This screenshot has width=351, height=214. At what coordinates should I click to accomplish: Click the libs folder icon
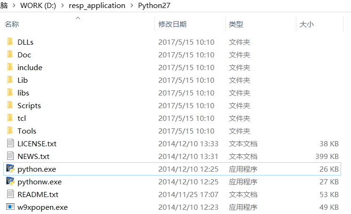click(x=10, y=93)
